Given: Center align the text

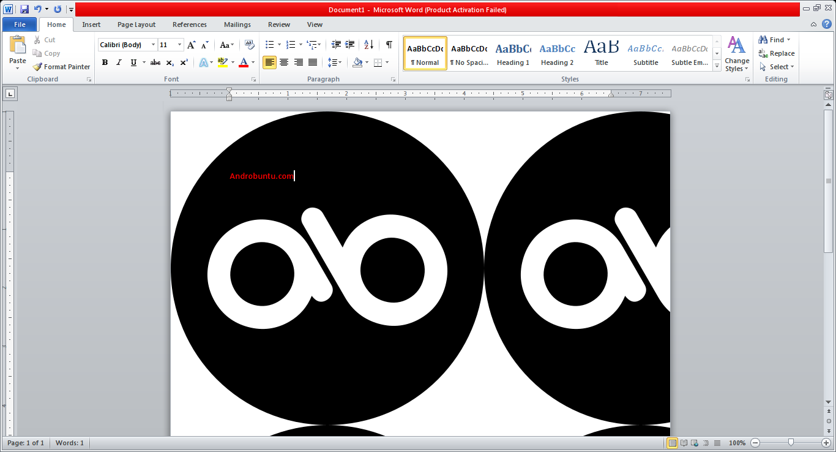Looking at the screenshot, I should (284, 62).
